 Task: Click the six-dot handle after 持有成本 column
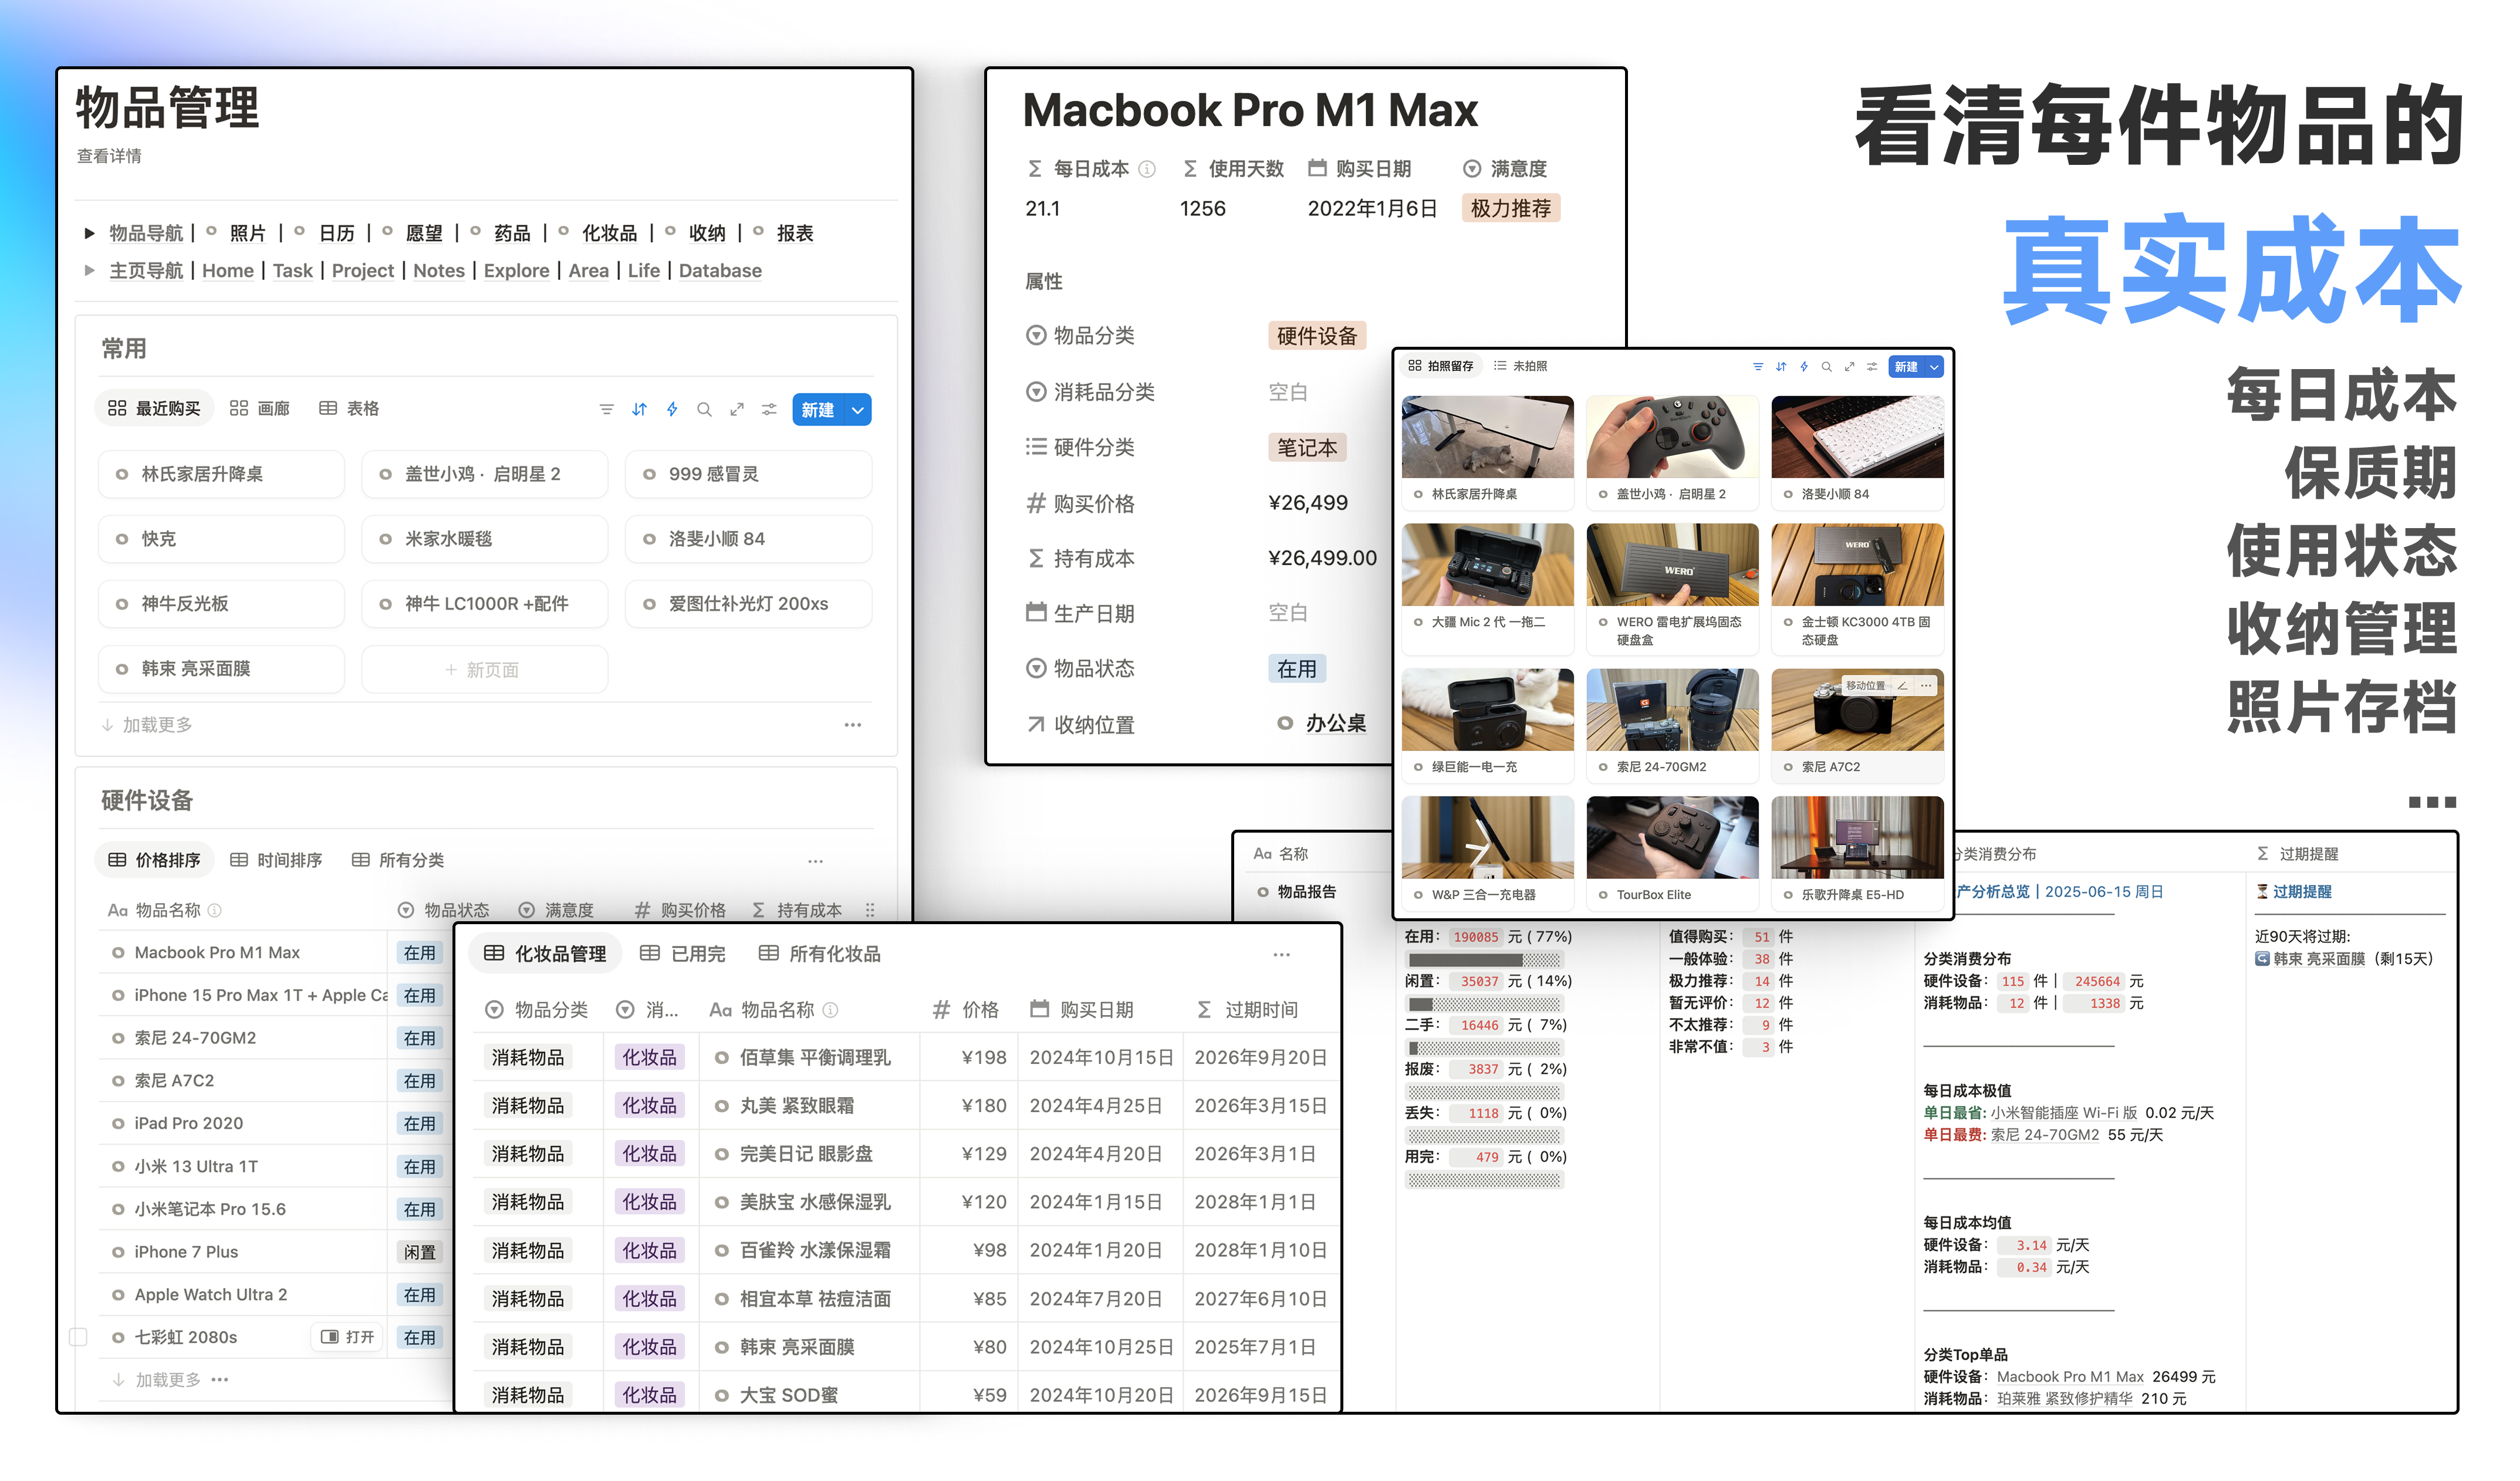870,911
